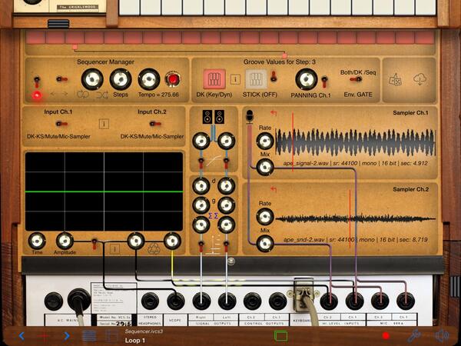Enable sequencer shuffle mode icon

tap(102, 95)
